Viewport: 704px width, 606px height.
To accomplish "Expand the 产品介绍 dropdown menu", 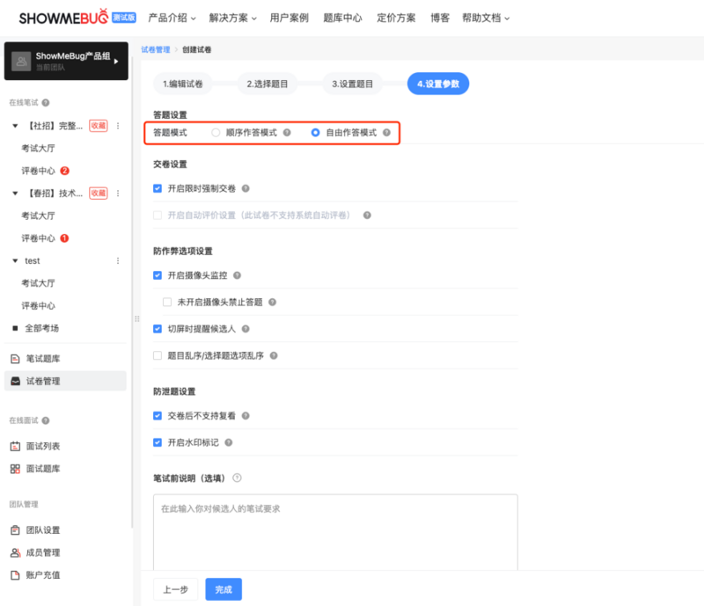I will pyautogui.click(x=172, y=18).
